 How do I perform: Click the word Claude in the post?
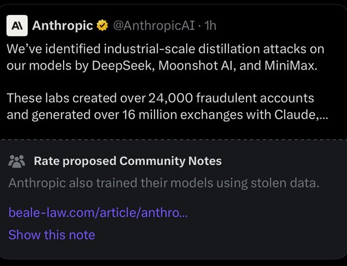coord(298,115)
